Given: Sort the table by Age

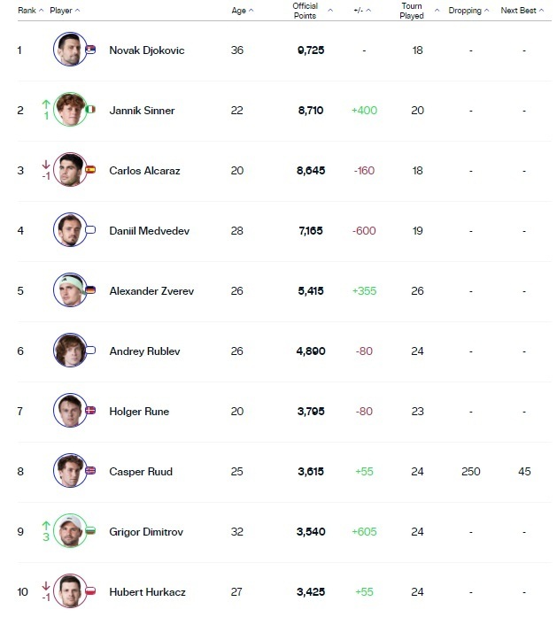Looking at the screenshot, I should 242,11.
